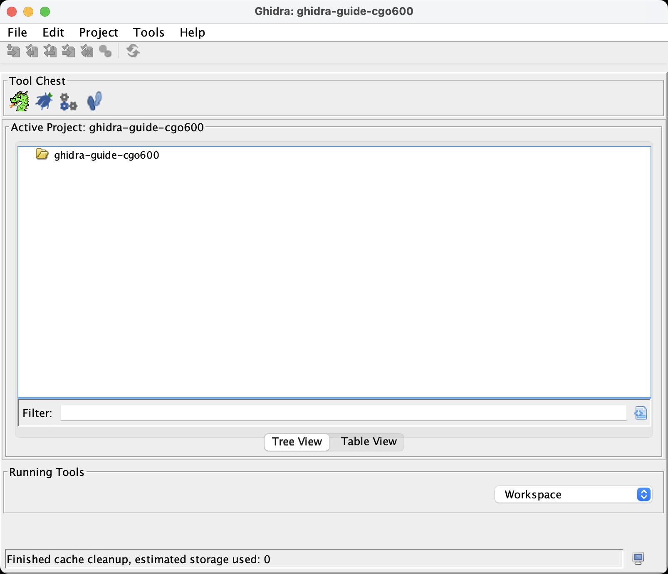Viewport: 668px width, 574px height.
Task: Click the filter options icon beside Filter
Action: [641, 413]
